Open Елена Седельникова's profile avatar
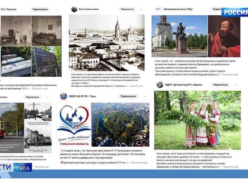 [74, 9]
